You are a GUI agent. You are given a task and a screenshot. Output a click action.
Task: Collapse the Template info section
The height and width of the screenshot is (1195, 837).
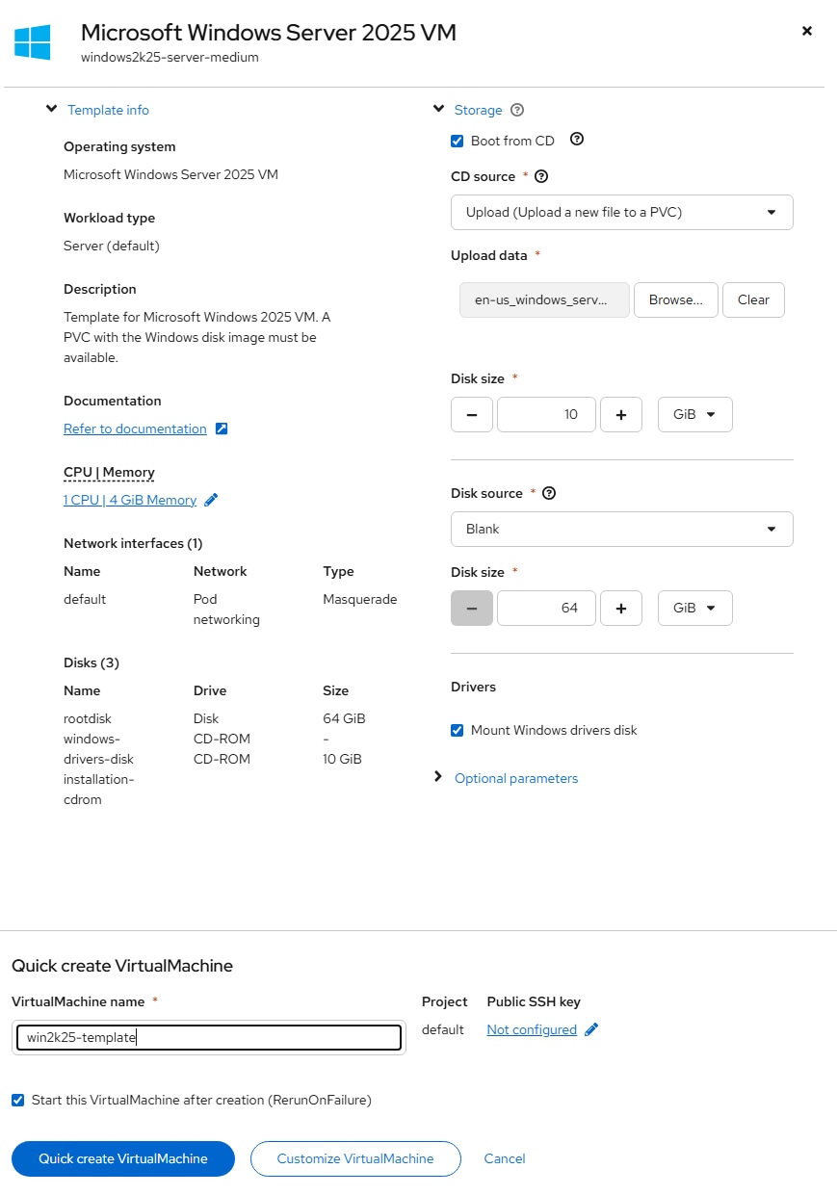point(52,109)
